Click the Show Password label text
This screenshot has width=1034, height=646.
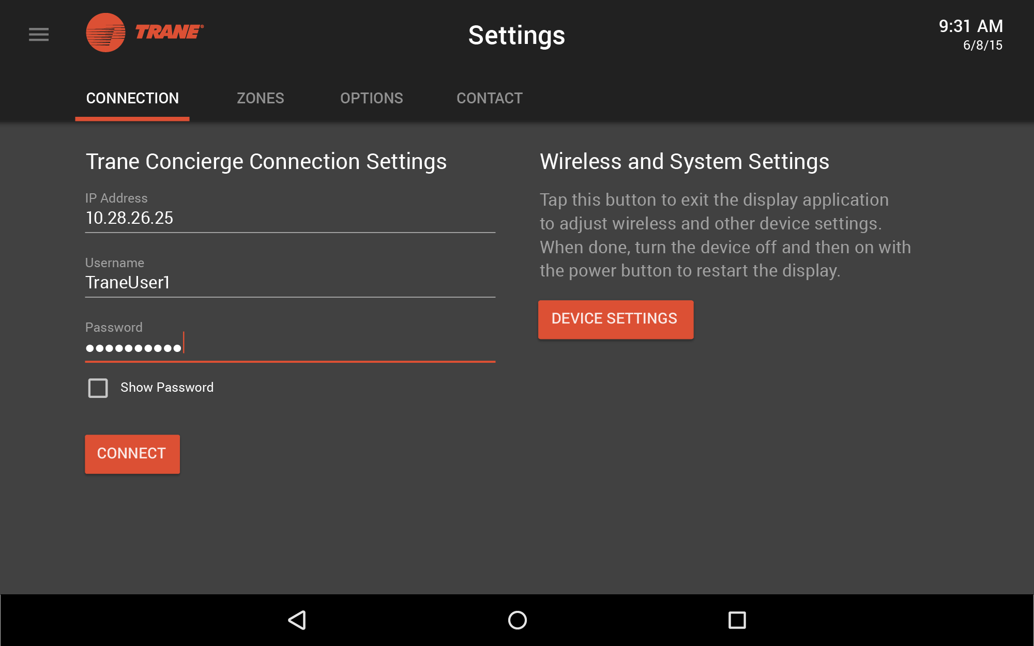pos(167,388)
